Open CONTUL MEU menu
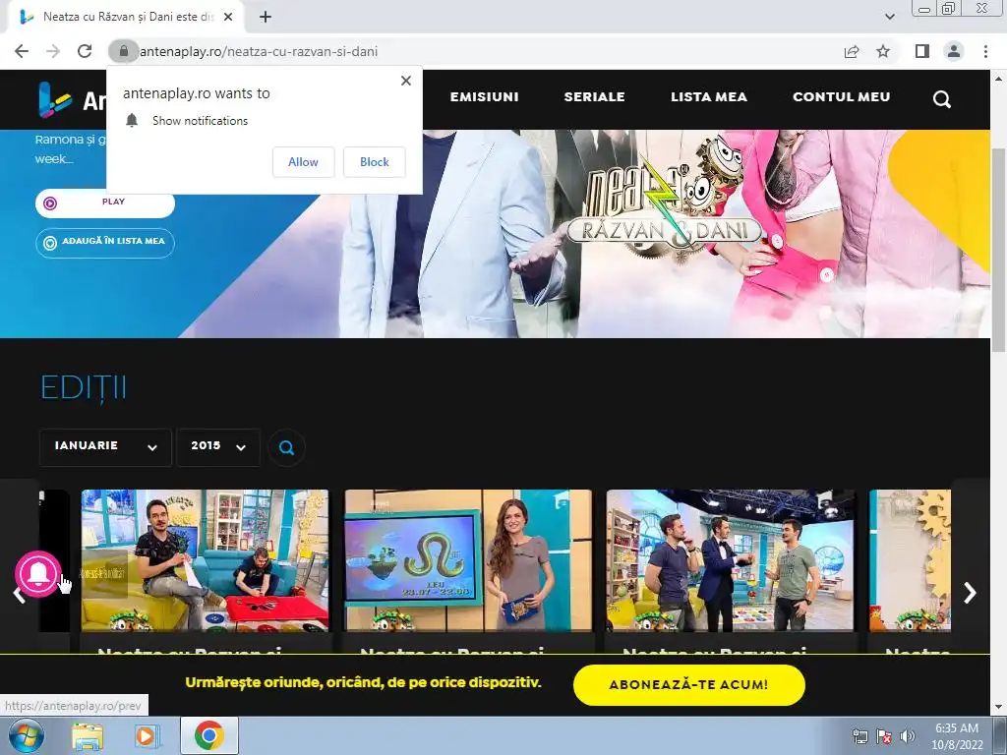 (842, 97)
